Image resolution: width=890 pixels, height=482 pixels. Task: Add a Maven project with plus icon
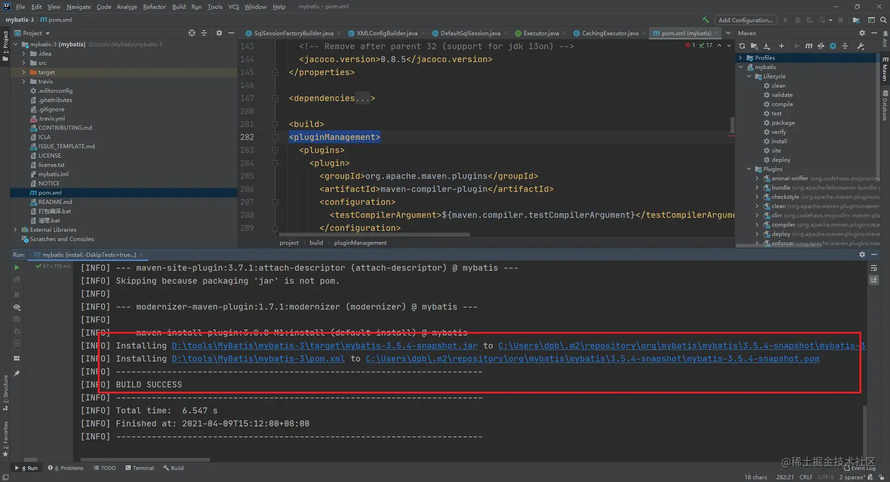tap(781, 46)
